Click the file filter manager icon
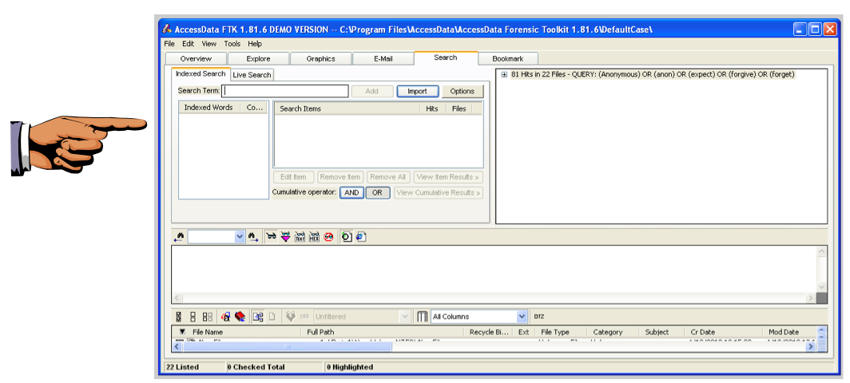850x383 pixels. pos(291,317)
